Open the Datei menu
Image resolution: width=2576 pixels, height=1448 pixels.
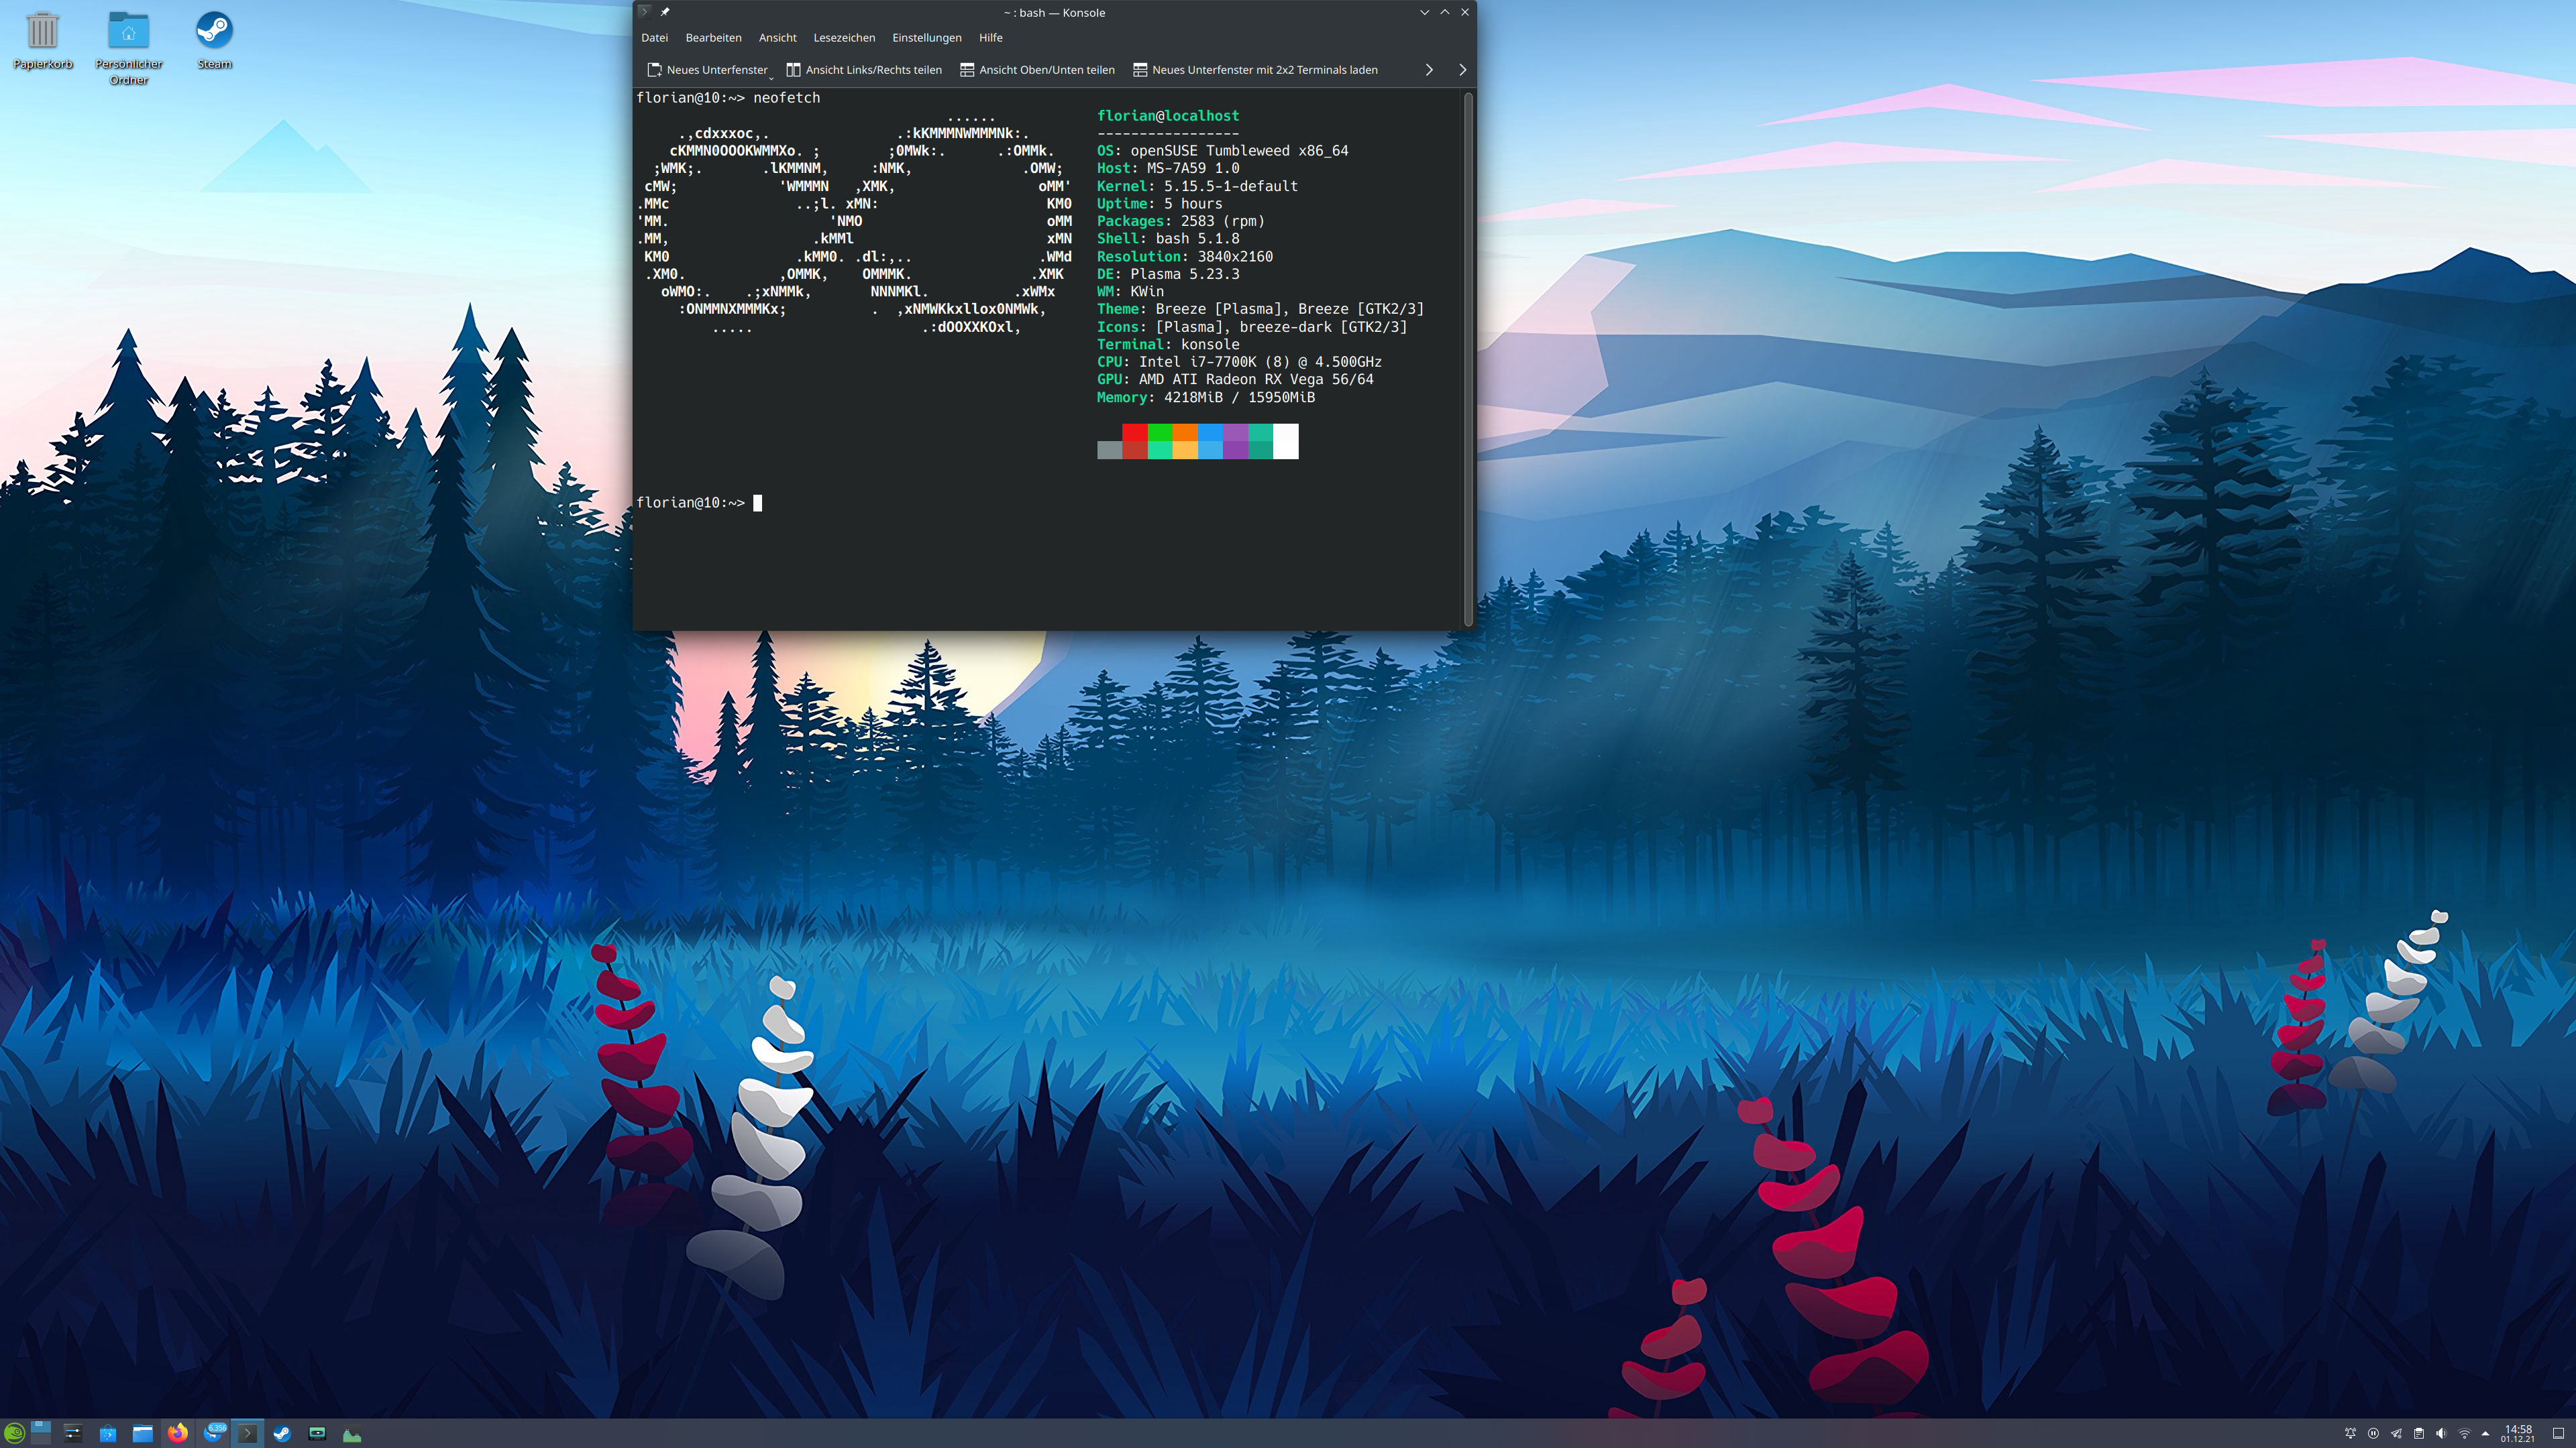(x=654, y=38)
